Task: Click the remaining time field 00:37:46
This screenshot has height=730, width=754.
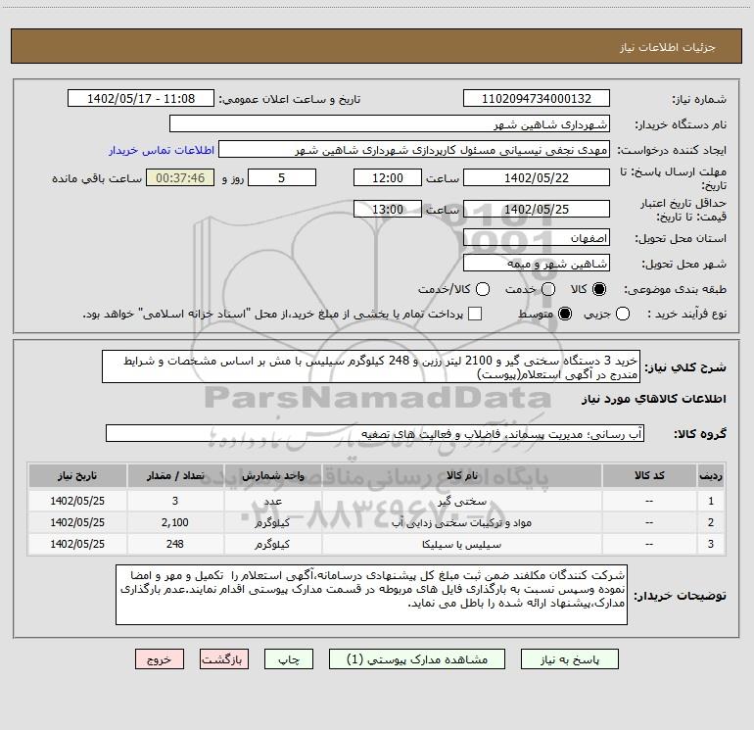Action: pyautogui.click(x=180, y=177)
